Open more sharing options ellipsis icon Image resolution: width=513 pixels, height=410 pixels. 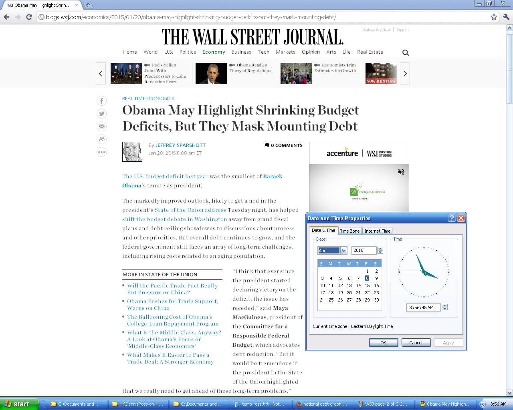click(x=102, y=152)
